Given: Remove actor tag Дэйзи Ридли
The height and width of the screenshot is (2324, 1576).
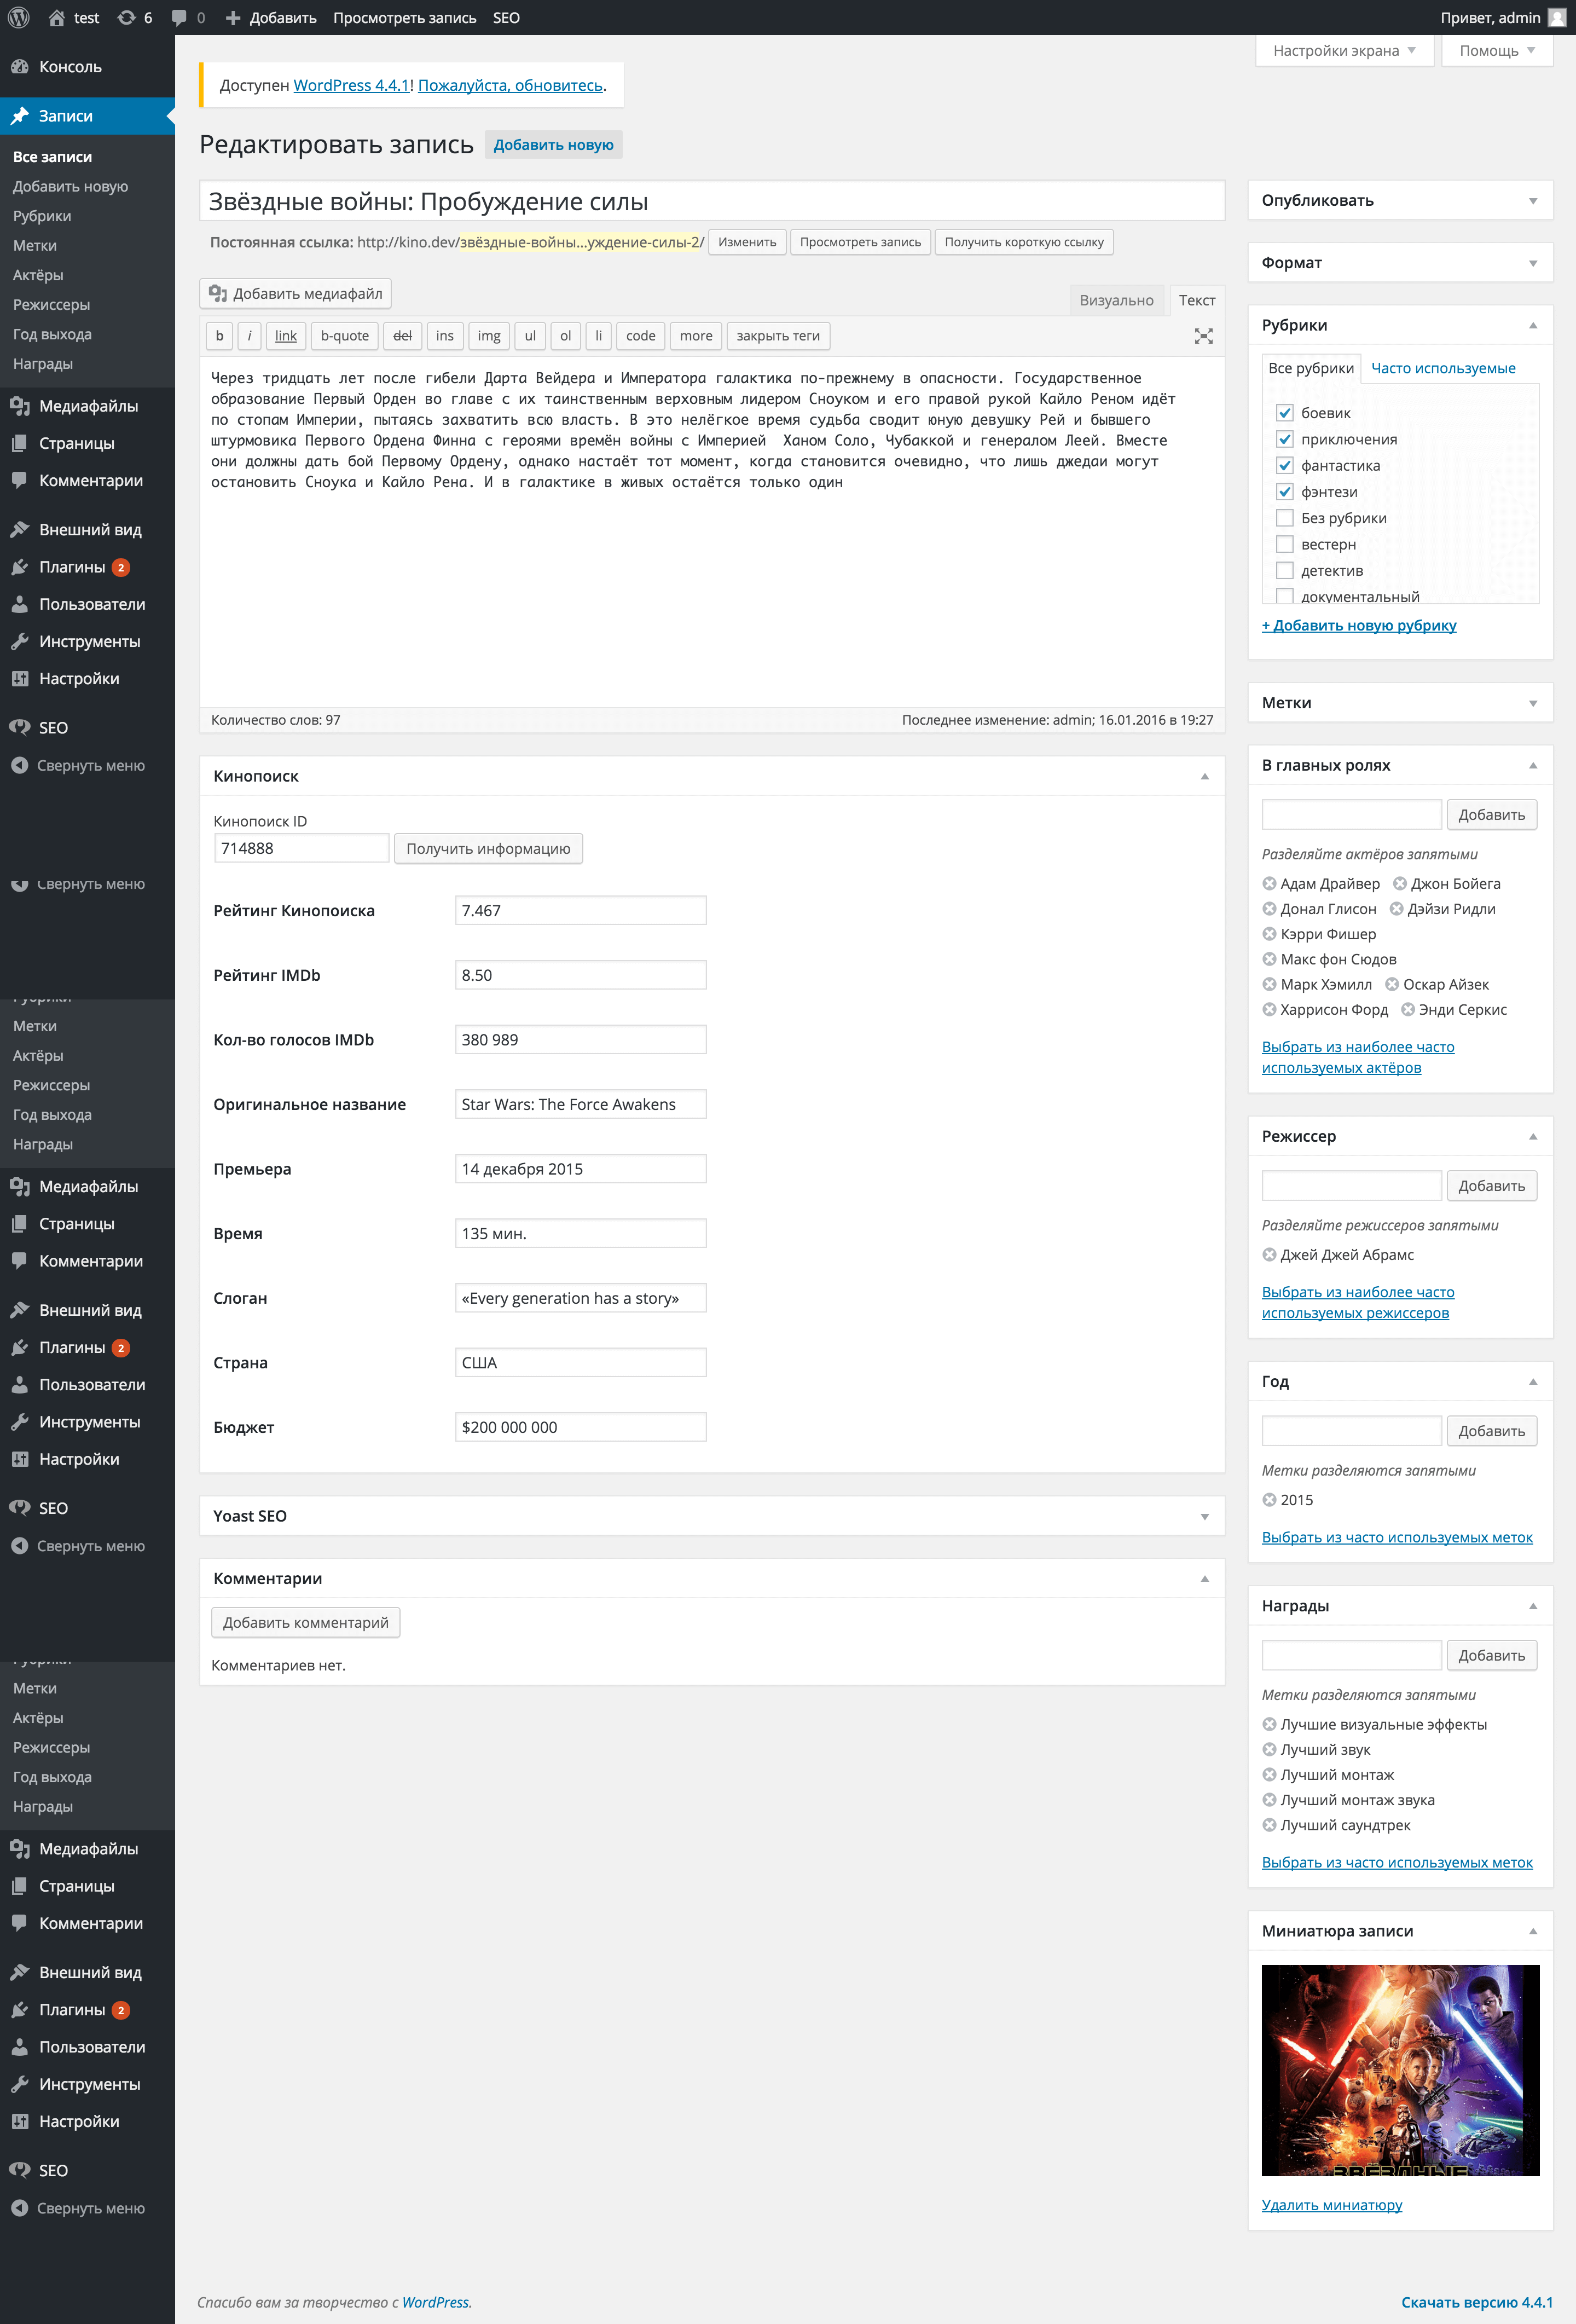Looking at the screenshot, I should coord(1396,909).
